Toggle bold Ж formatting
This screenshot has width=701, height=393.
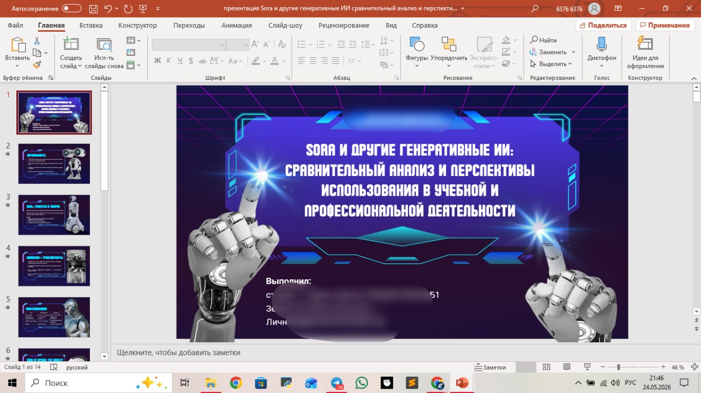pos(158,61)
